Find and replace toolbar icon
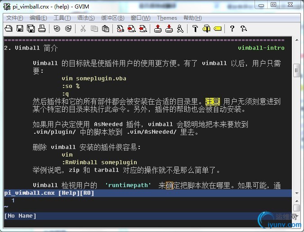 pyautogui.click(x=121, y=29)
